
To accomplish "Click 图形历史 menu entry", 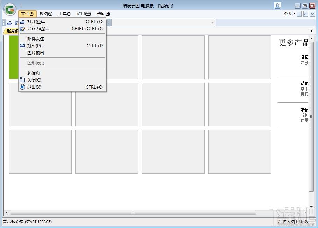I will coord(62,63).
